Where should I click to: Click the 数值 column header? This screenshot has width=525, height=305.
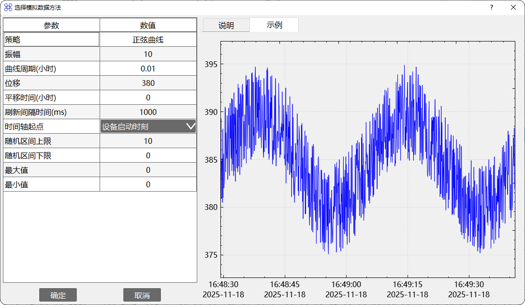pos(148,26)
